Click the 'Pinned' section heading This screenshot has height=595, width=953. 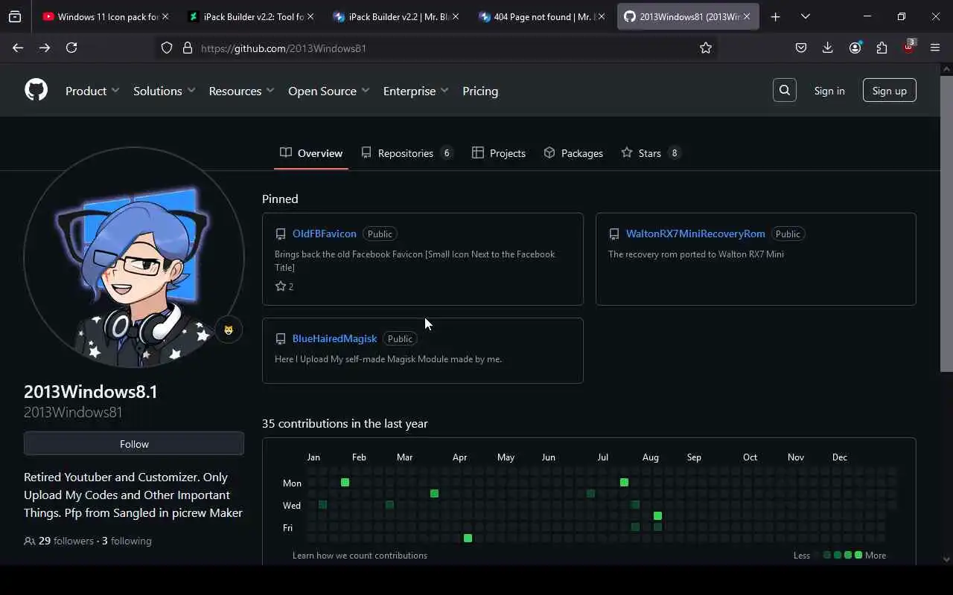[x=280, y=199]
